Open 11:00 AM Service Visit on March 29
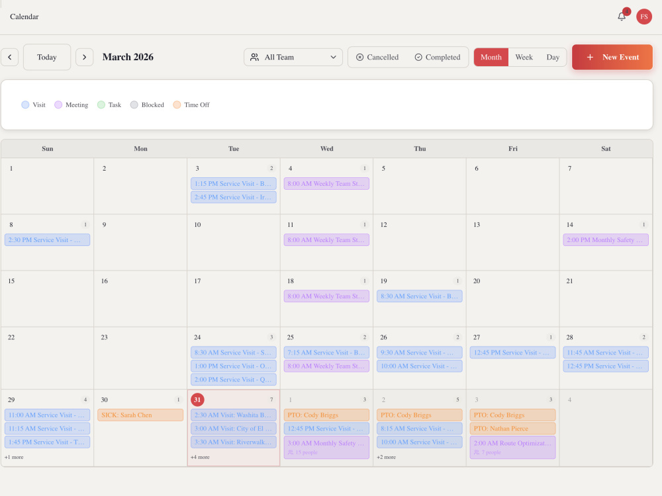Viewport: 662px width, 496px height. [47, 415]
